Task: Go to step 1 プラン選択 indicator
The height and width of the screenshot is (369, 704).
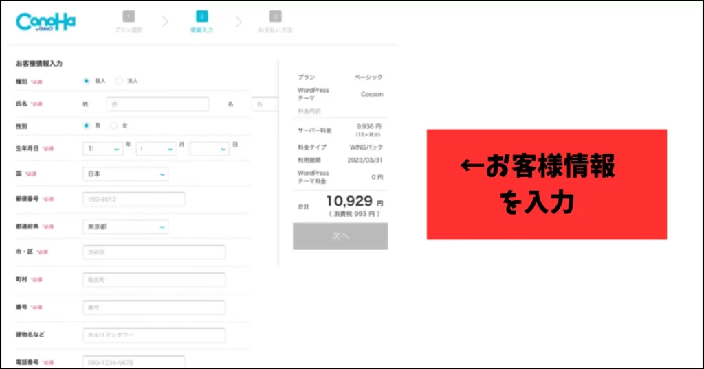Action: pyautogui.click(x=129, y=23)
